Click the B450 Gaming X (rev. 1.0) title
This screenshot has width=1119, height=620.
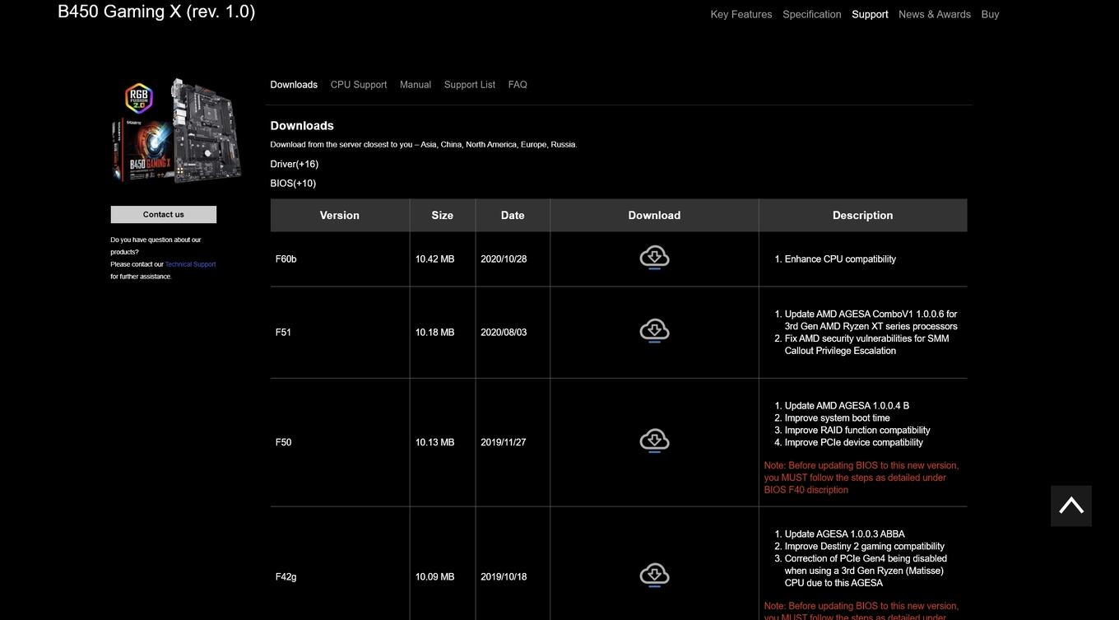pos(156,12)
